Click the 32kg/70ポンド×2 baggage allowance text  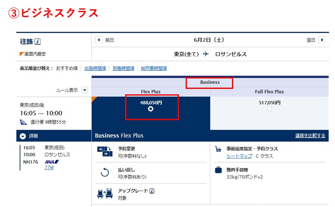(x=244, y=177)
